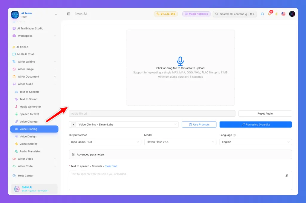The image size is (306, 203).
Task: Click the Clear Text link
Action: pyautogui.click(x=111, y=166)
